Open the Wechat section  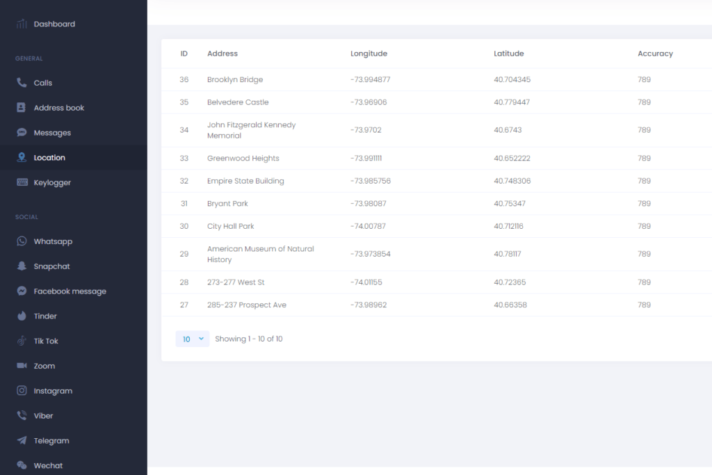48,465
